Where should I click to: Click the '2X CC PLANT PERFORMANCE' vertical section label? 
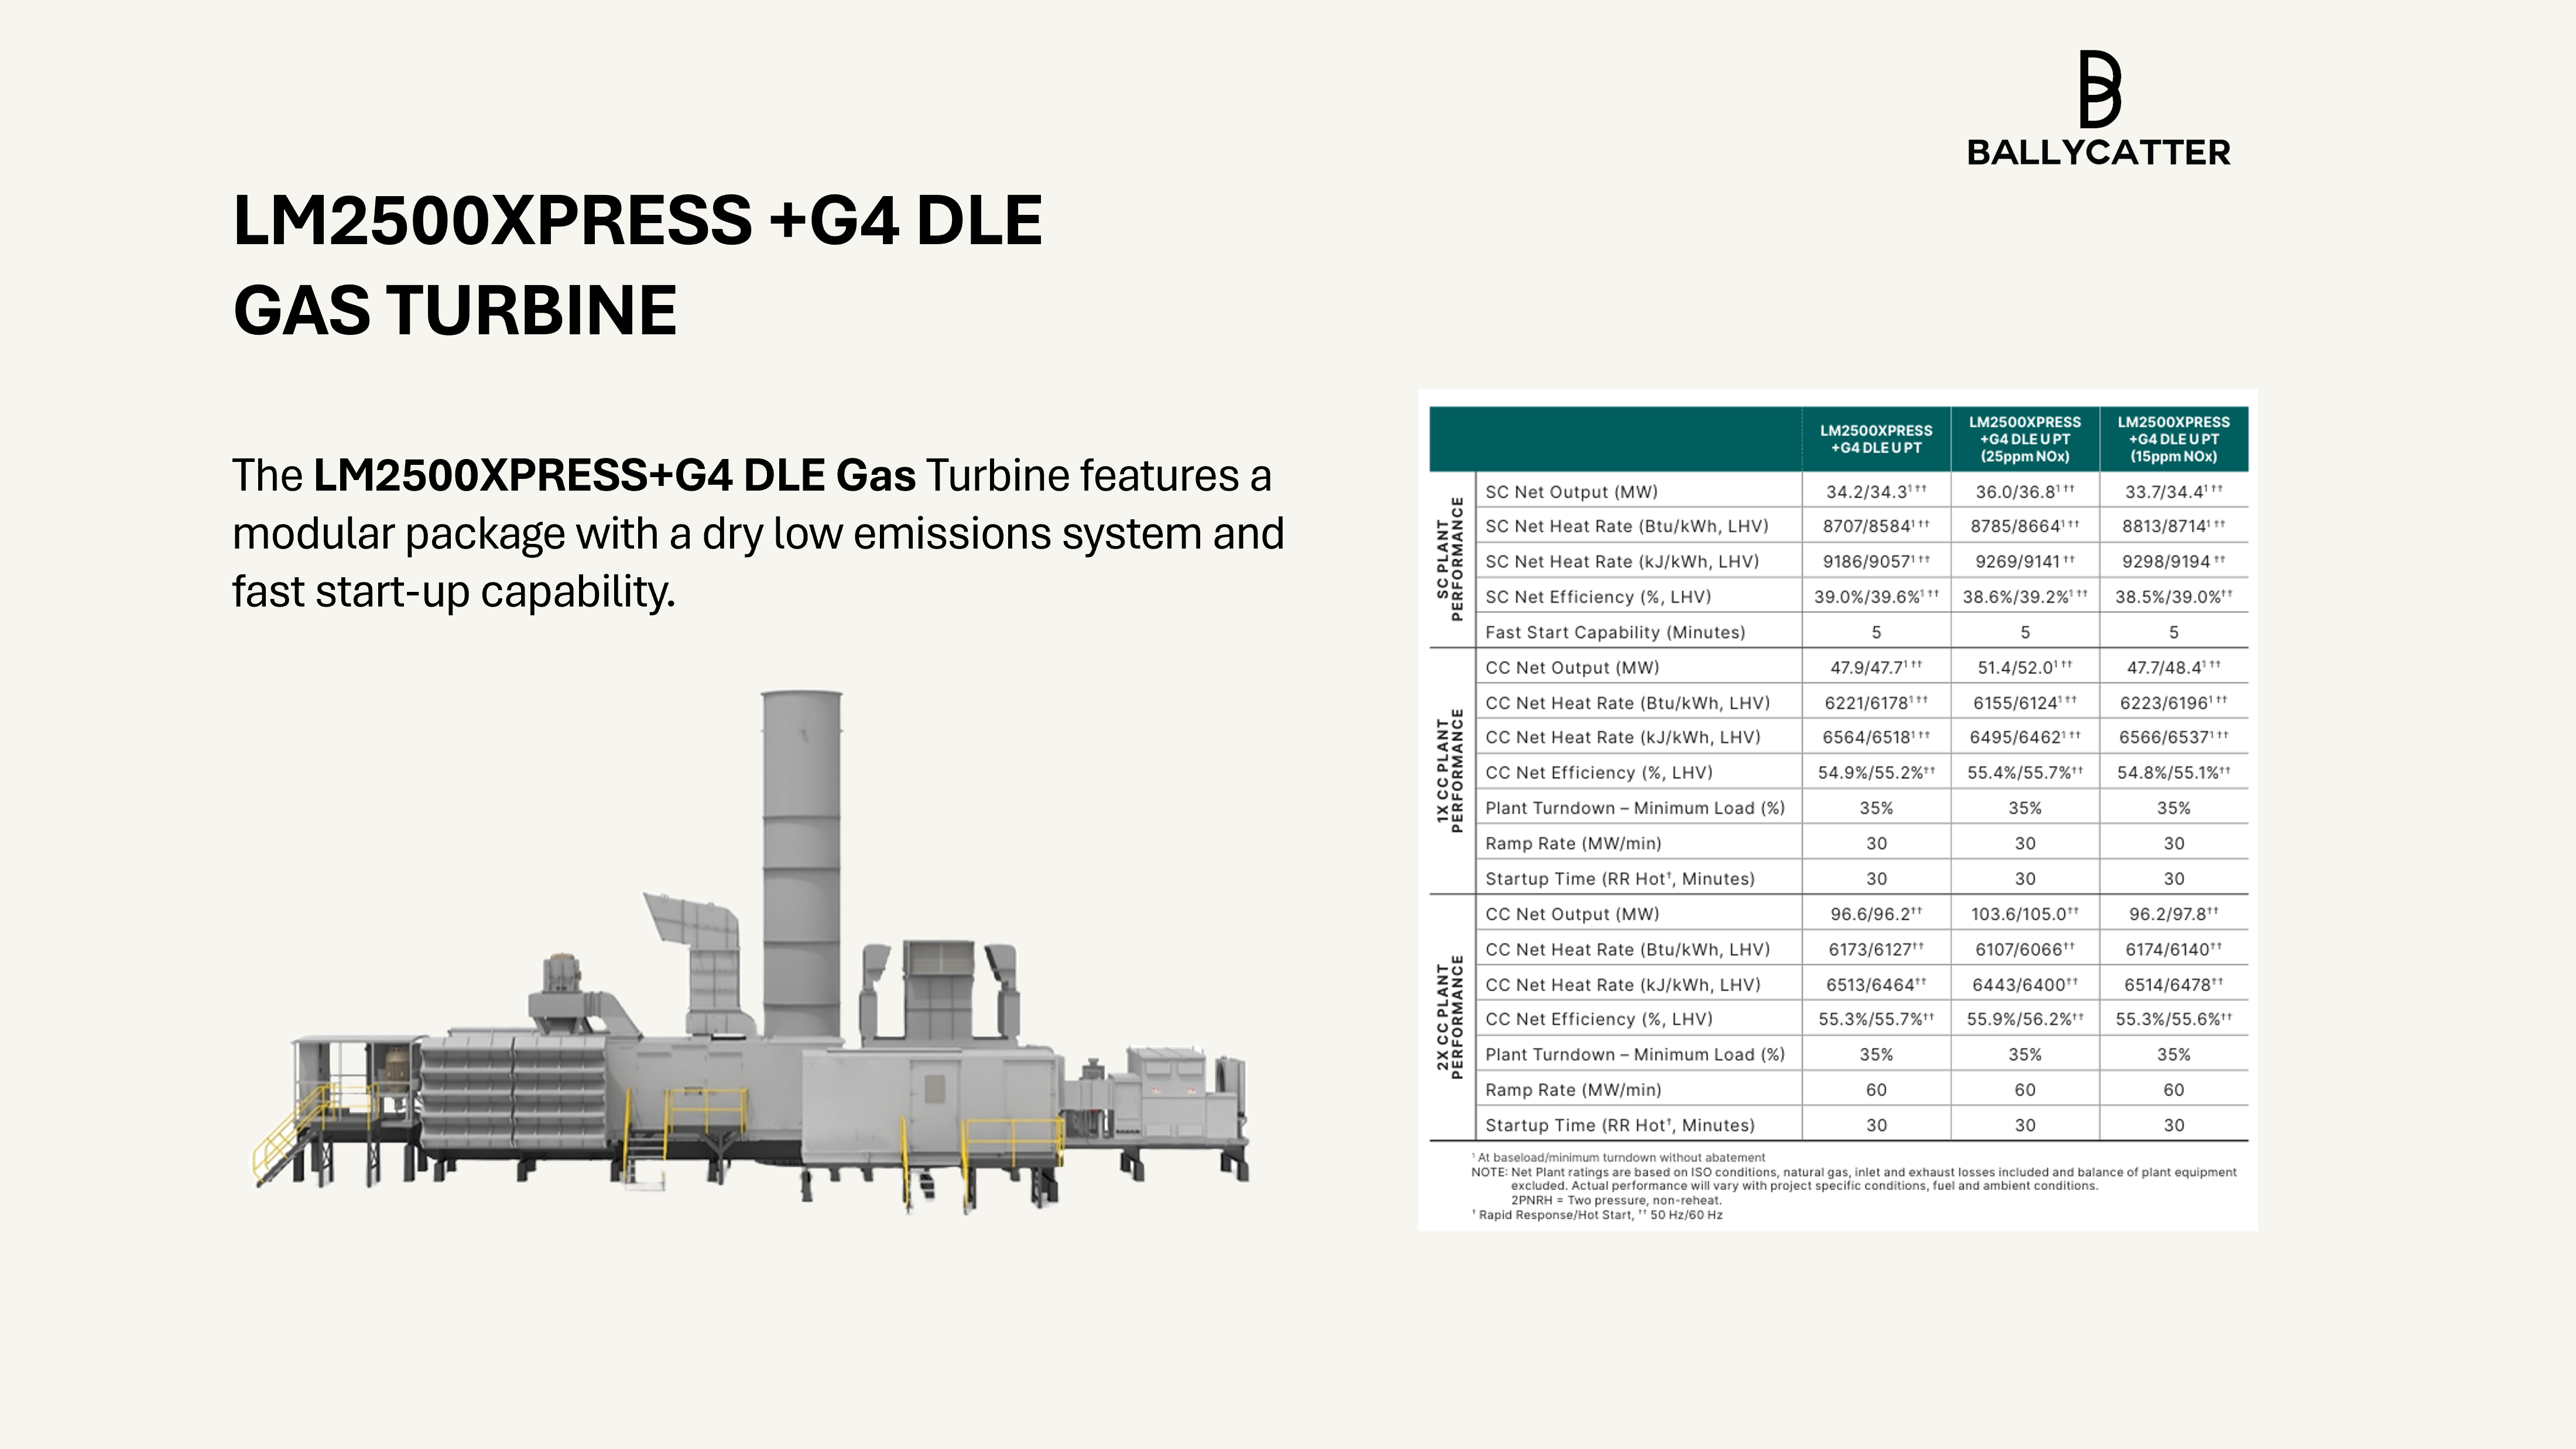[1450, 1017]
